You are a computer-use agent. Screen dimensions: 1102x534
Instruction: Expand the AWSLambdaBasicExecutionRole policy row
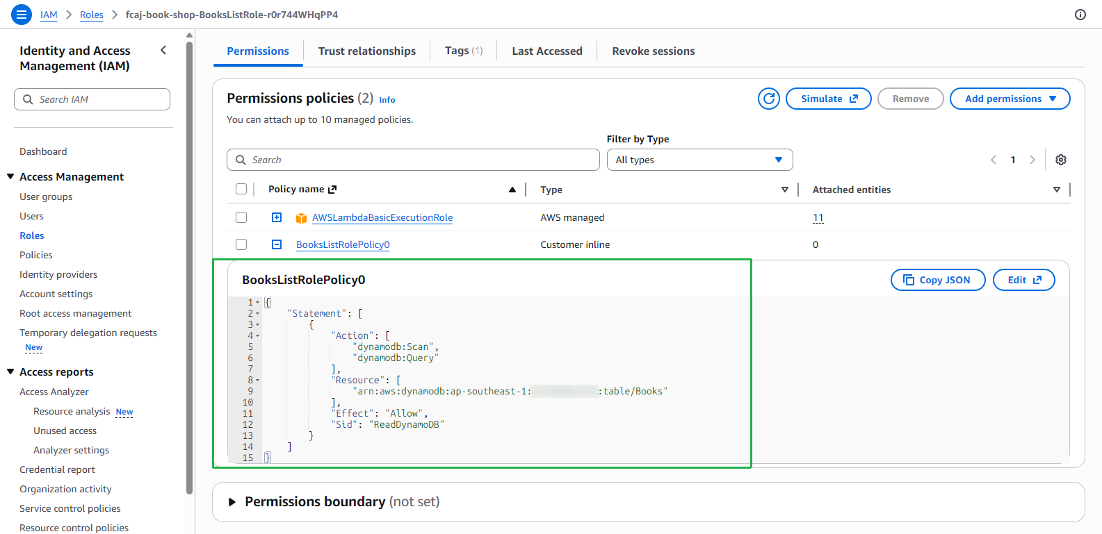(277, 217)
